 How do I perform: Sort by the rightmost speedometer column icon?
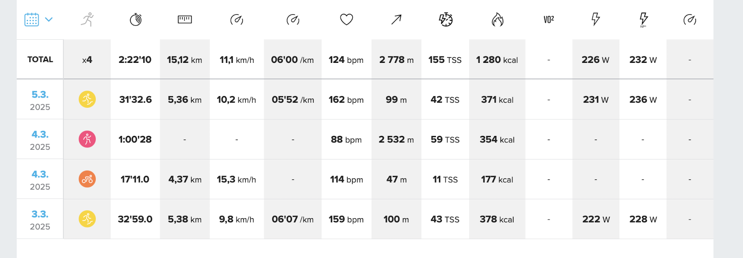coord(690,19)
